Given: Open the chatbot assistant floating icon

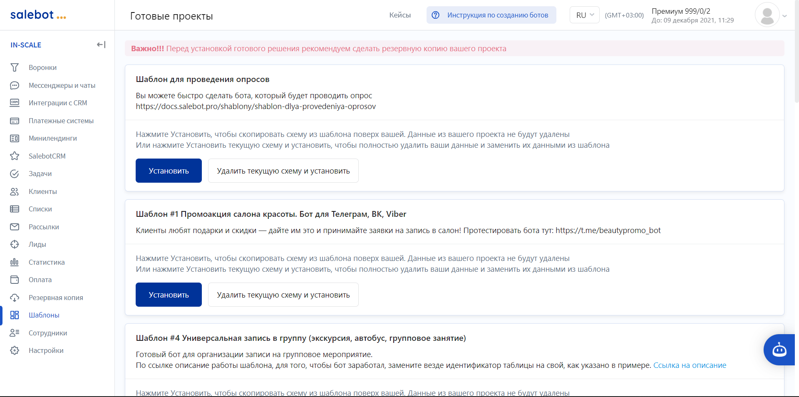Looking at the screenshot, I should pos(779,350).
